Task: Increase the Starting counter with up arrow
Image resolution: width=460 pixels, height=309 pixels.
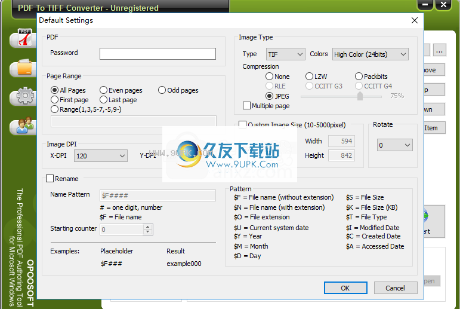Action: pyautogui.click(x=148, y=227)
